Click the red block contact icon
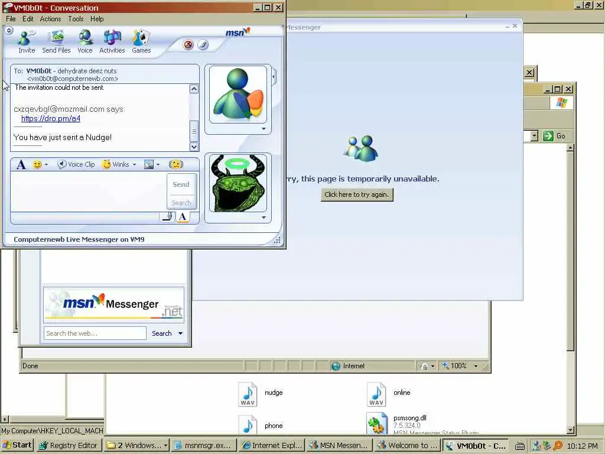This screenshot has height=454, width=605. (188, 45)
